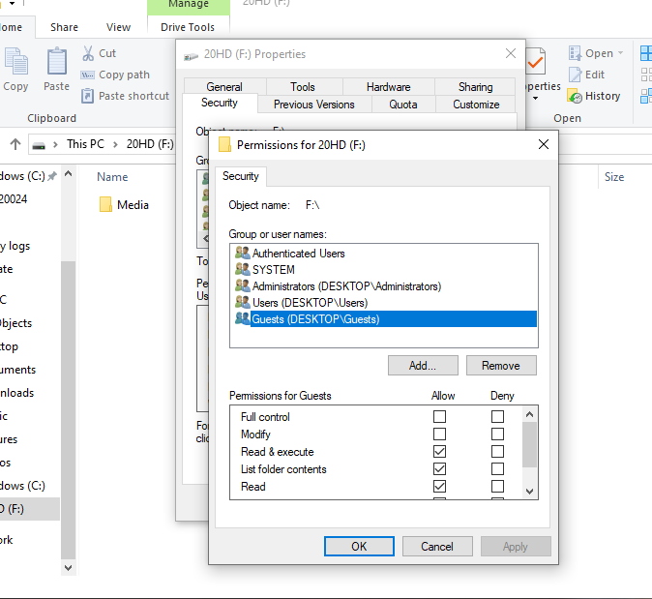Screen dimensions: 652x599
Task: Click the Edit icon in Open group
Action: coord(575,75)
